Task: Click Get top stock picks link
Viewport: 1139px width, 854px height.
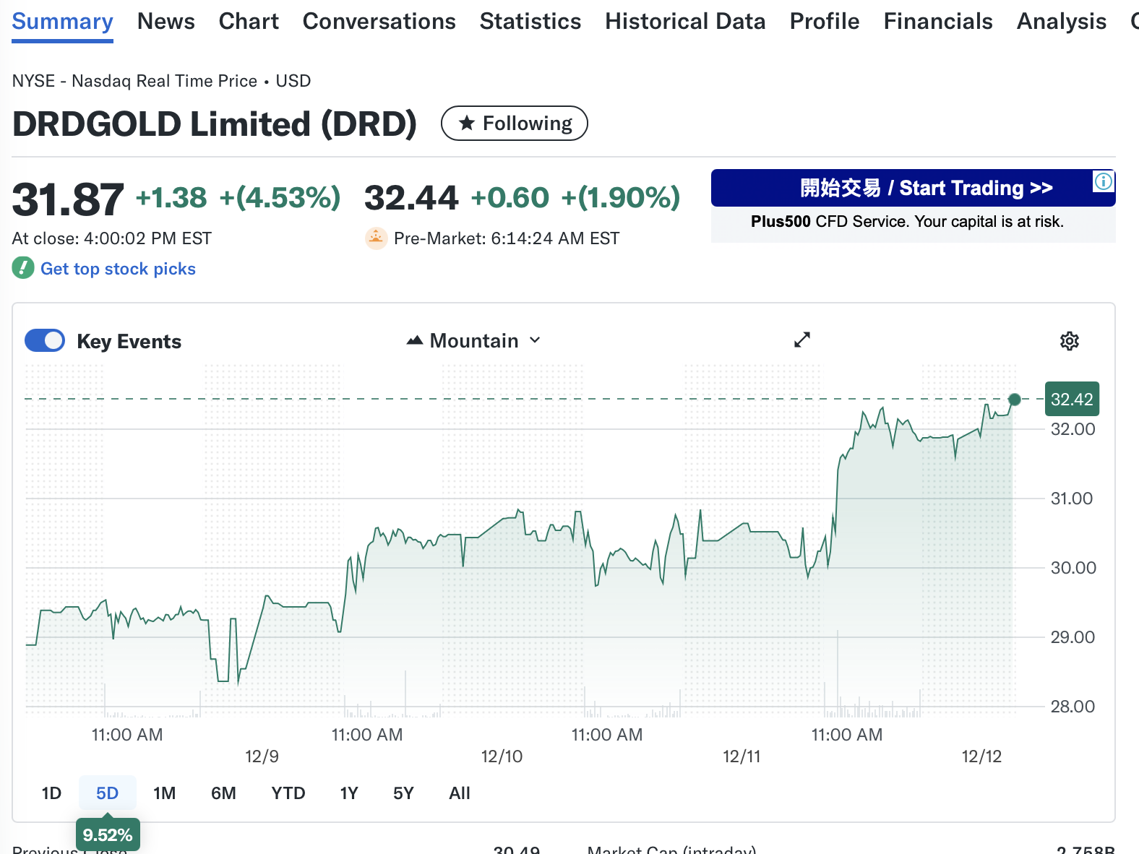Action: pos(118,269)
